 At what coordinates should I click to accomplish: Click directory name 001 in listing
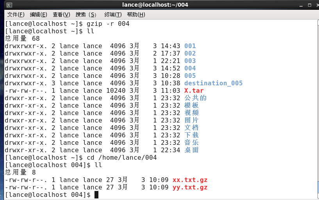tap(190, 46)
